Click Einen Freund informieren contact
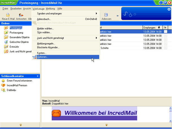Image resolution: width=172 pixels, height=129 pixels. (x=20, y=81)
